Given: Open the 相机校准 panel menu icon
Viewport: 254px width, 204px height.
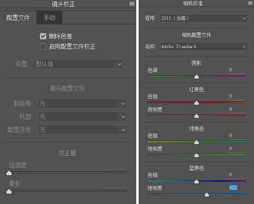Looking at the screenshot, I should click(x=251, y=3).
